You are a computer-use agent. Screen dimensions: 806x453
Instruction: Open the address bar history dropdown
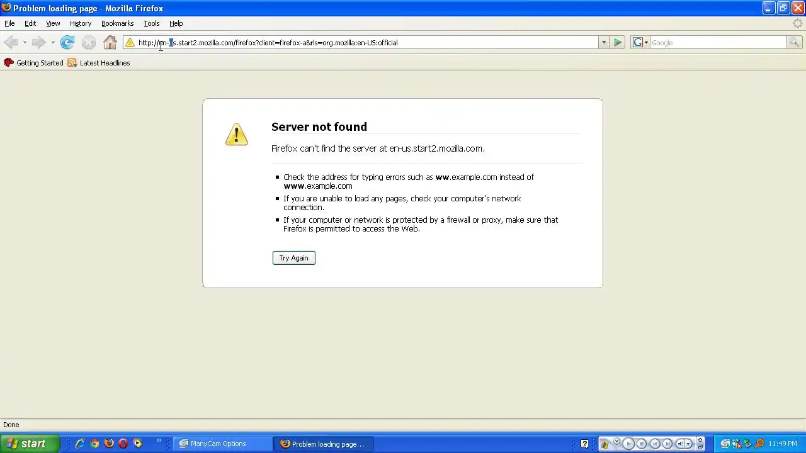click(603, 42)
